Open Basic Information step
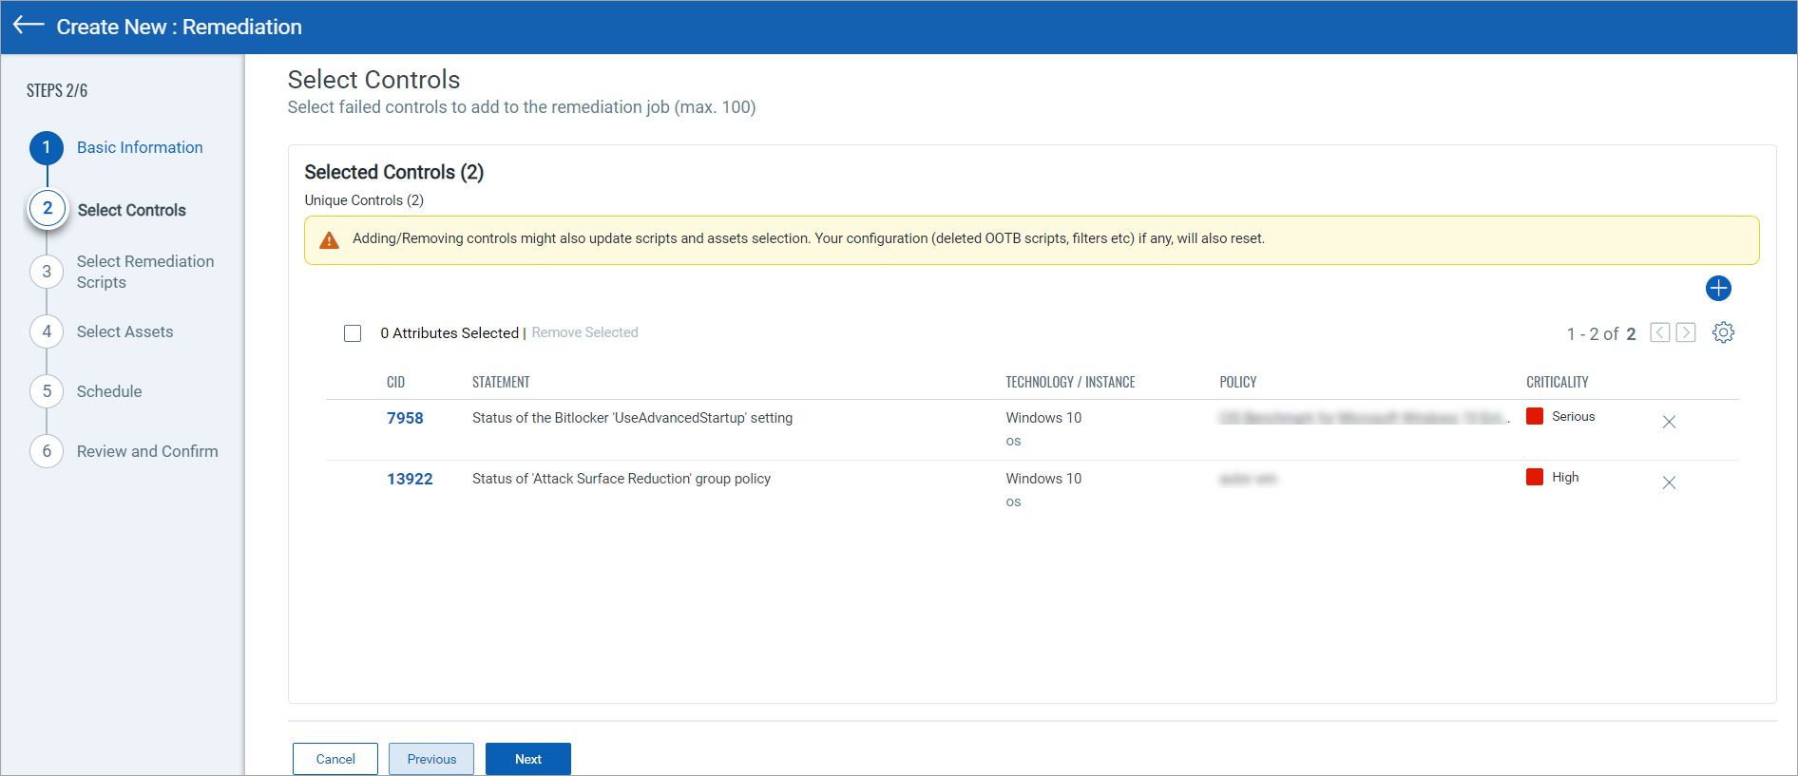Viewport: 1798px width, 776px height. click(x=140, y=147)
